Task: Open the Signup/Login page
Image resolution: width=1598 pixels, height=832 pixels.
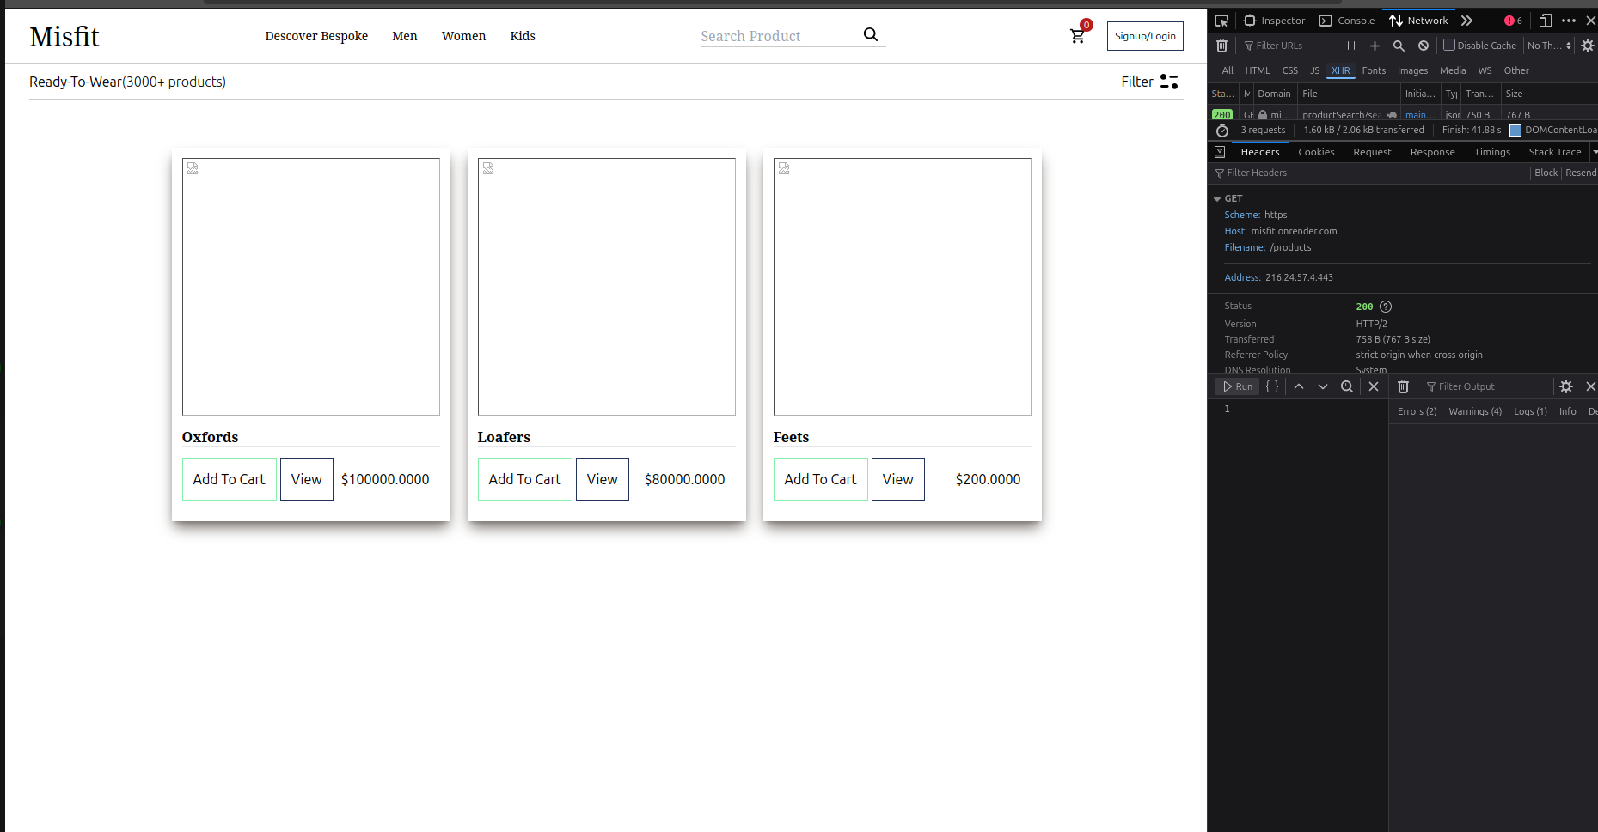Action: click(x=1144, y=36)
